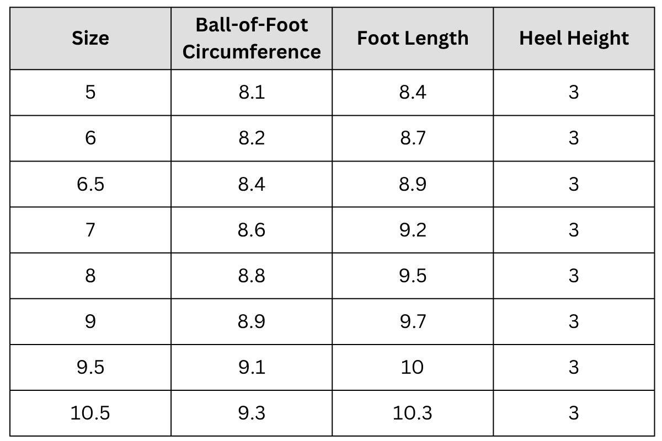Image resolution: width=662 pixels, height=441 pixels.
Task: Select the Heel Height header cell
Action: click(x=574, y=38)
